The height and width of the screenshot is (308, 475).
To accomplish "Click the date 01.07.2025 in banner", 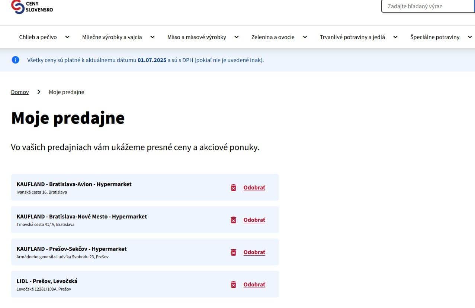I will (152, 60).
